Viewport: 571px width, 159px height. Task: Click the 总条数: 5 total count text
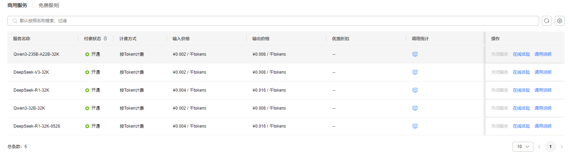point(17,147)
